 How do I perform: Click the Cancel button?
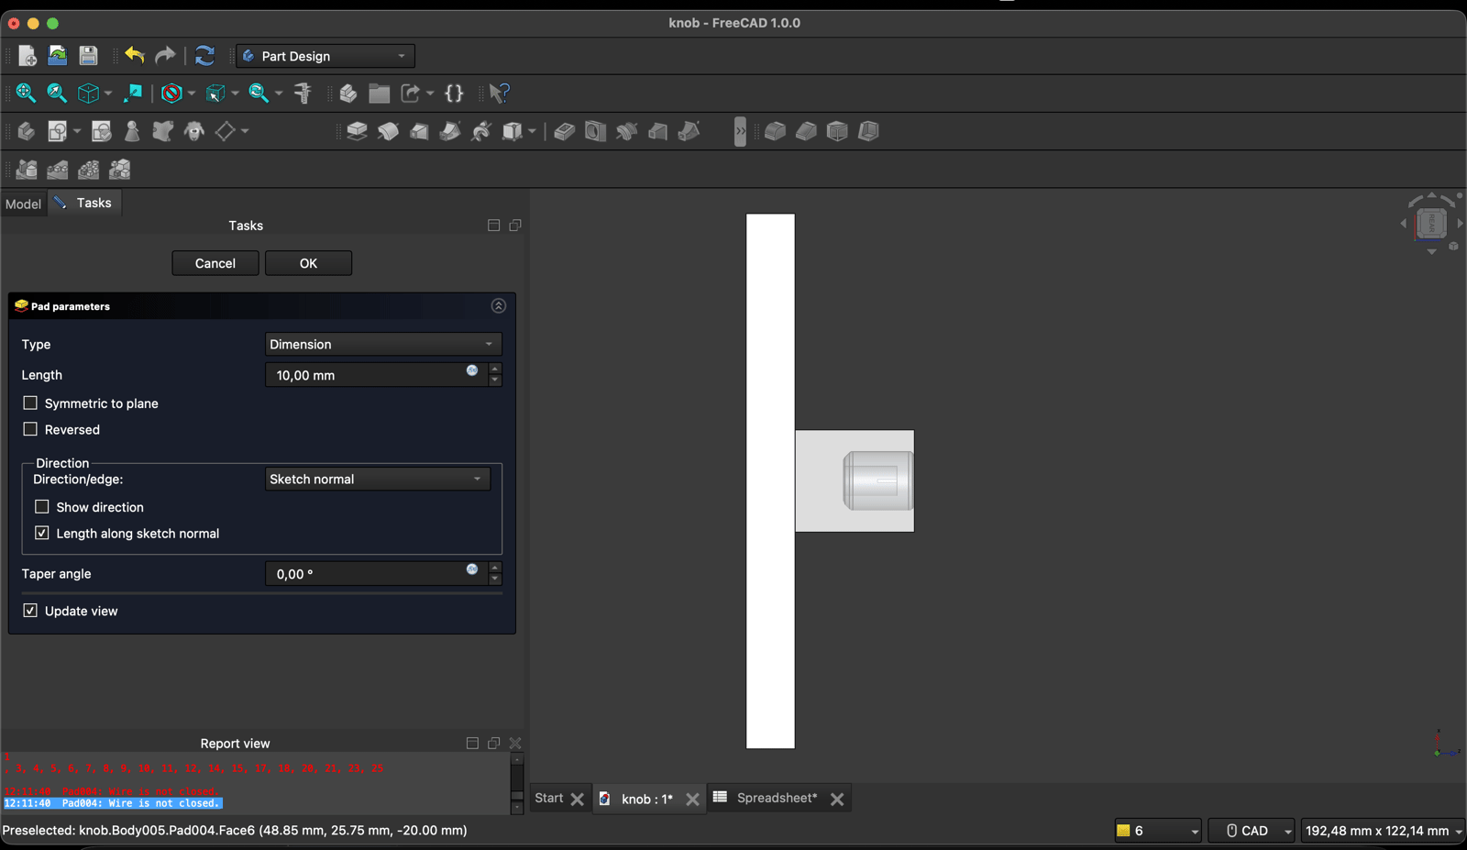[215, 263]
